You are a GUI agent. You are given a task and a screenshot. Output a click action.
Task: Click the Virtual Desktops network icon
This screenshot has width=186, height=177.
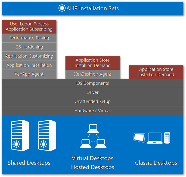(x=93, y=136)
